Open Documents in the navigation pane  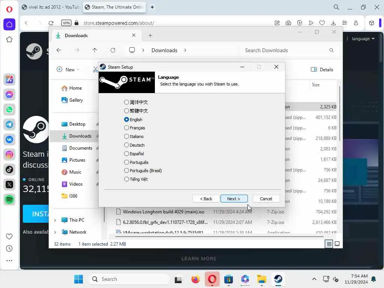[x=77, y=148]
